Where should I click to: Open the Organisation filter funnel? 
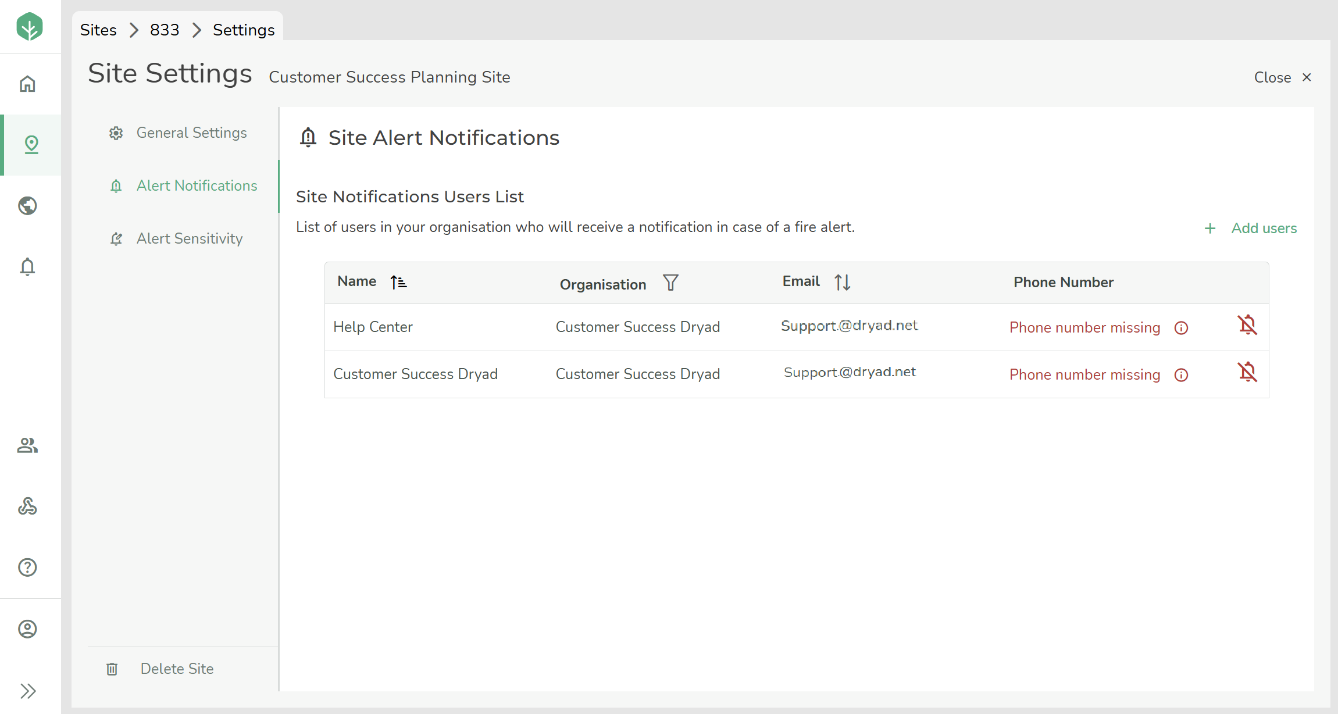(670, 283)
